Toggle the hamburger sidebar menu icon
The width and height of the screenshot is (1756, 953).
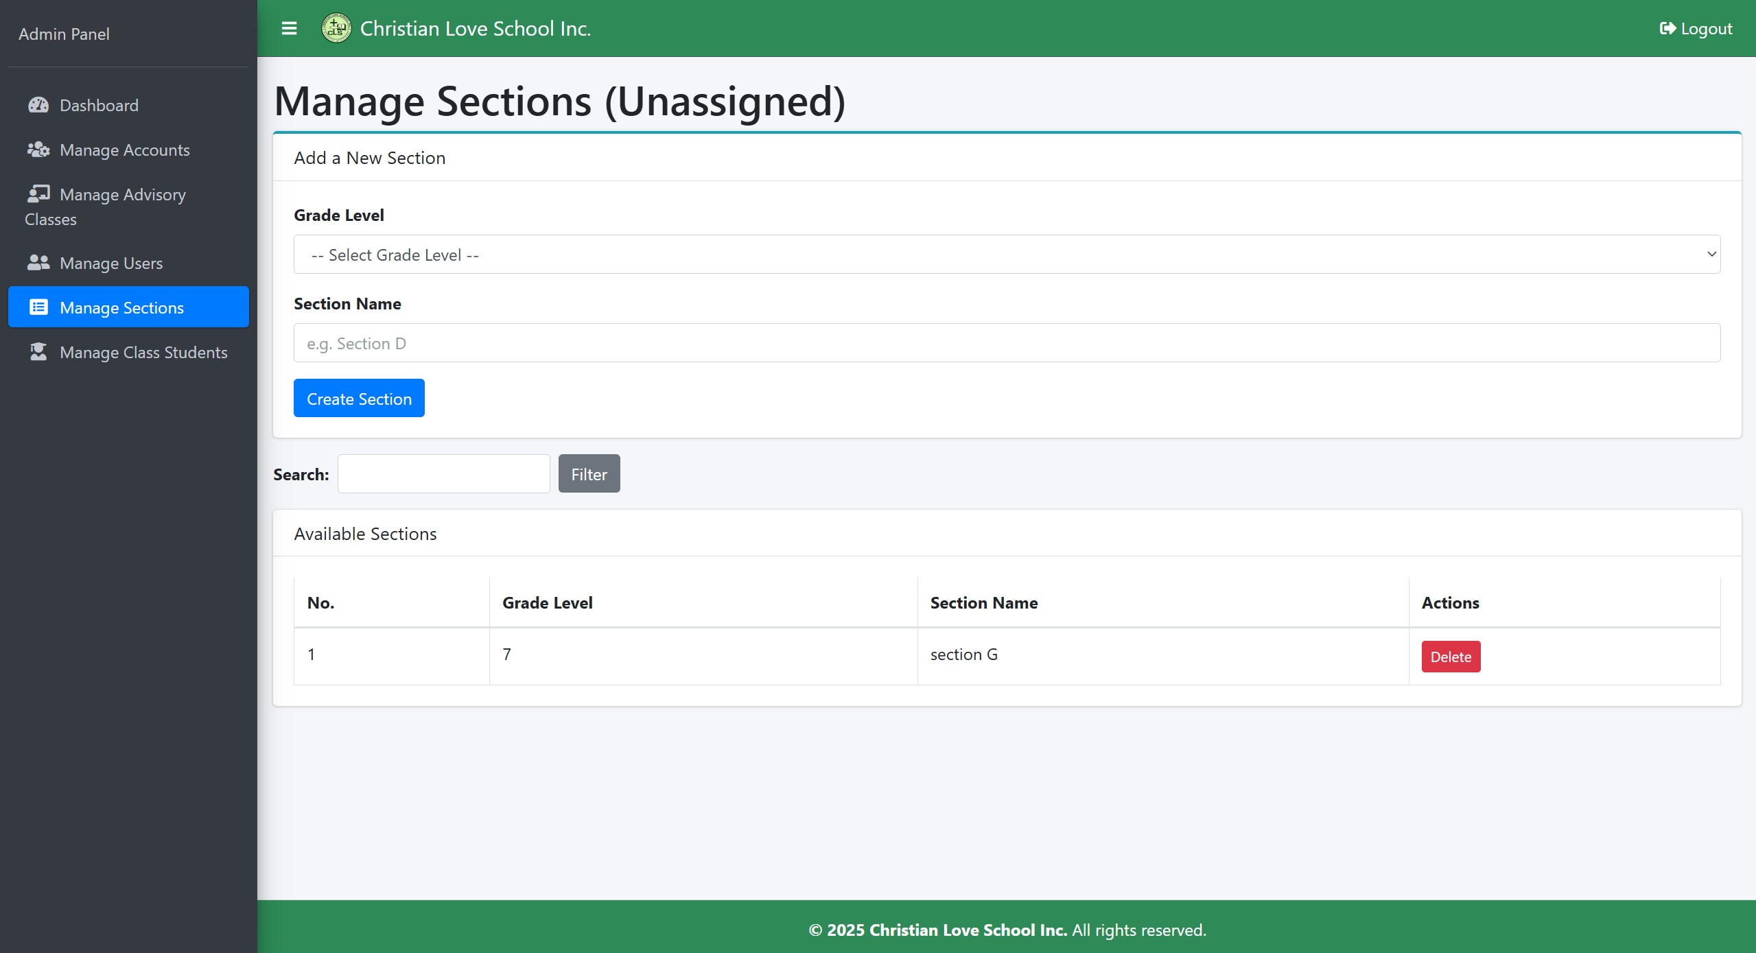(289, 28)
